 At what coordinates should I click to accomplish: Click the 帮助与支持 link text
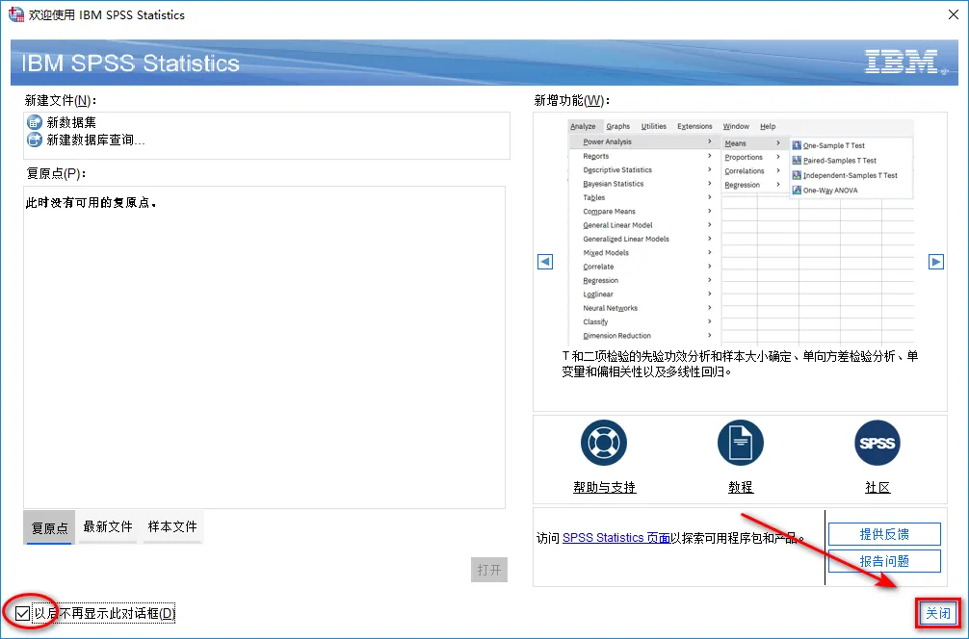pyautogui.click(x=604, y=487)
